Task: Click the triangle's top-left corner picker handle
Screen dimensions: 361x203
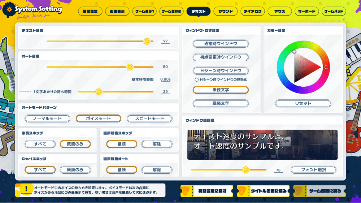Action: (x=294, y=52)
